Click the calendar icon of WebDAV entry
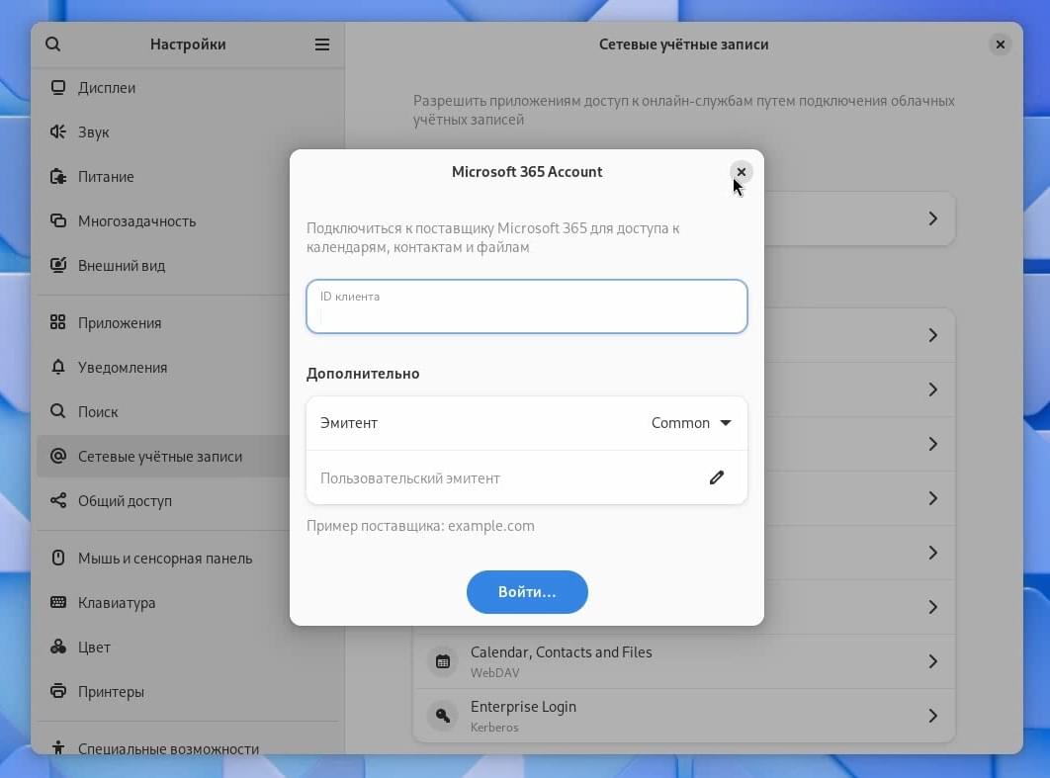 443,661
